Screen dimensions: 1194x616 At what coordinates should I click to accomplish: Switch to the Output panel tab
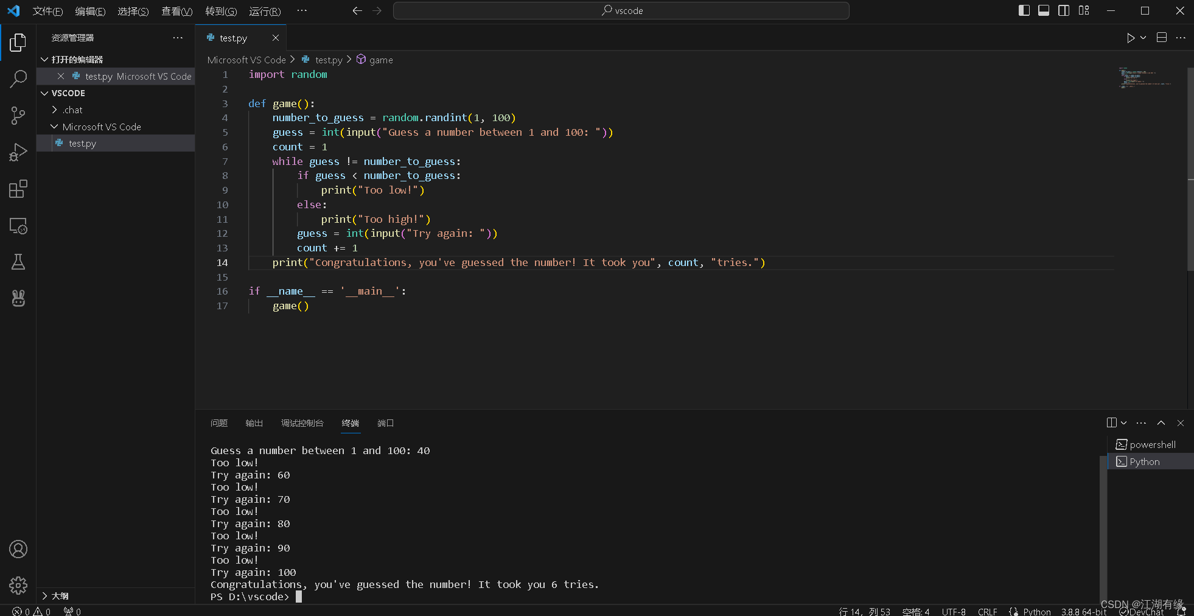254,423
